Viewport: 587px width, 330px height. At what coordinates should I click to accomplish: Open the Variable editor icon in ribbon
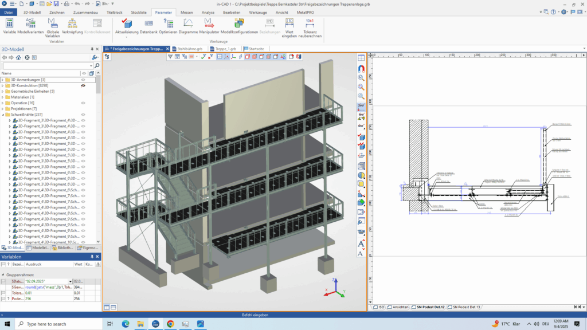10,23
